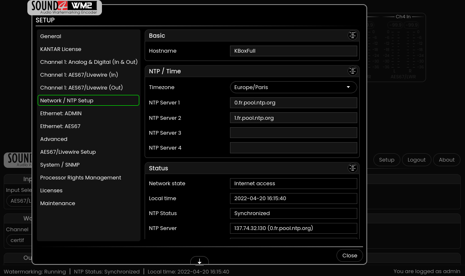Open the KANTAR License page

(x=88, y=49)
